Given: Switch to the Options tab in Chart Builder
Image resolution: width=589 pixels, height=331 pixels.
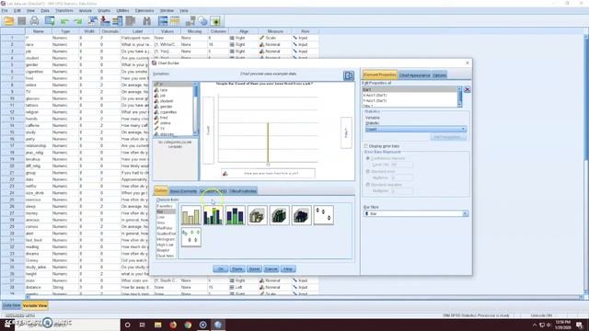Looking at the screenshot, I should (x=439, y=75).
